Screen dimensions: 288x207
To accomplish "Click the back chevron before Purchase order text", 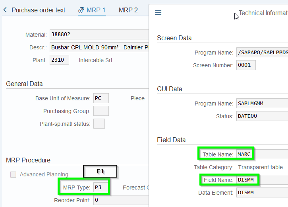I will pos(5,10).
